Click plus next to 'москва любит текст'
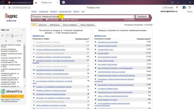The image size is (194, 109). [95, 49]
